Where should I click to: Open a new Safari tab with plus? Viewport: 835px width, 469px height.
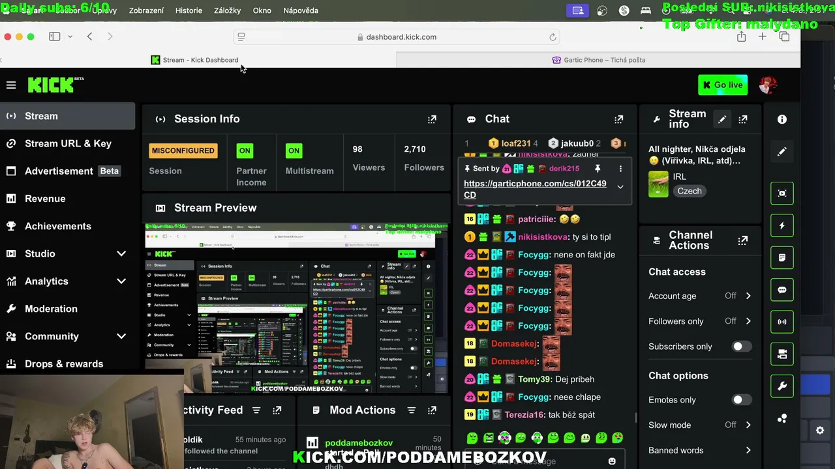coord(762,36)
